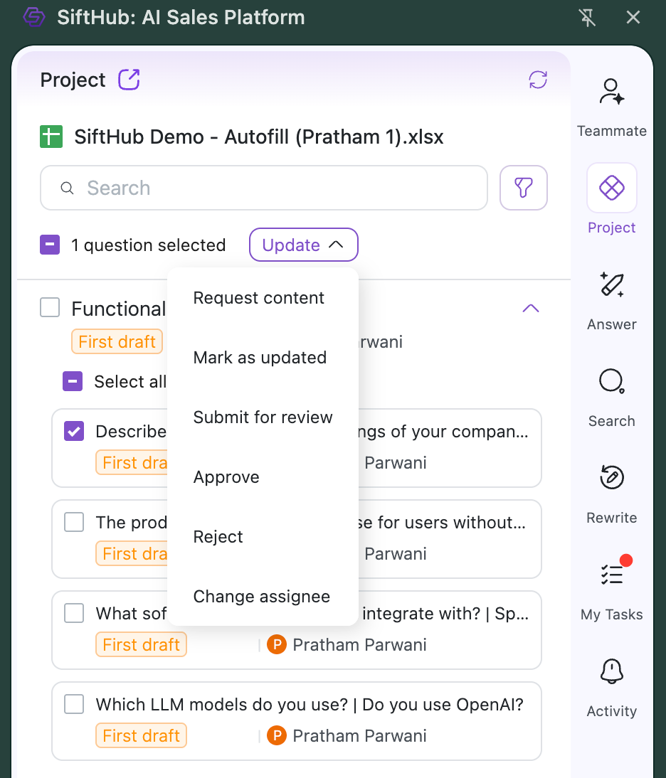Select 'Approve' in the Update menu
Image resolution: width=666 pixels, height=778 pixels.
coord(226,477)
